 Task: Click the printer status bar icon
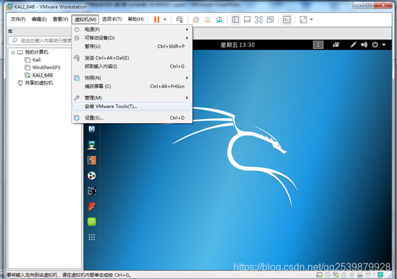(x=344, y=275)
